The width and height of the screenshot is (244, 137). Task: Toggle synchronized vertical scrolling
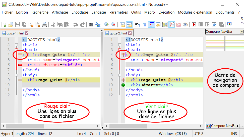pos(122,25)
